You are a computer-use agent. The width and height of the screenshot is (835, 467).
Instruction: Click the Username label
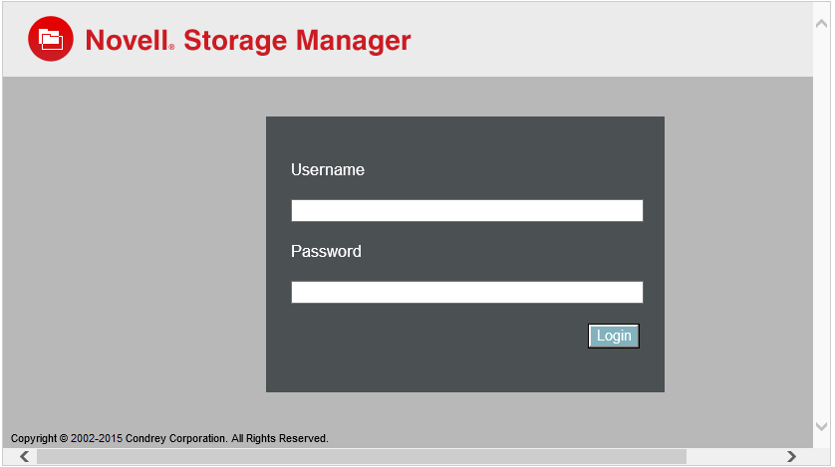tap(328, 169)
